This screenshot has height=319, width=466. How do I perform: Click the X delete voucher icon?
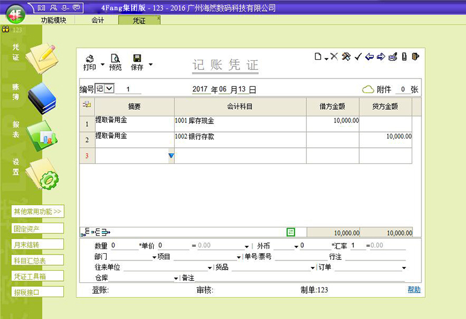(x=333, y=57)
